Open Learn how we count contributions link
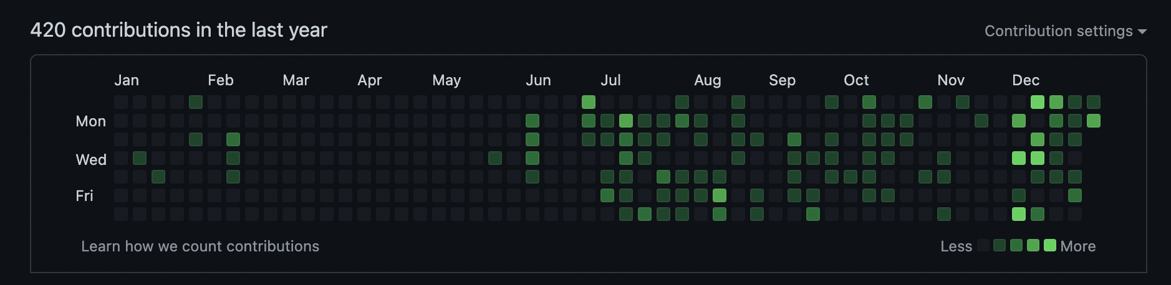The height and width of the screenshot is (285, 1171). (200, 246)
